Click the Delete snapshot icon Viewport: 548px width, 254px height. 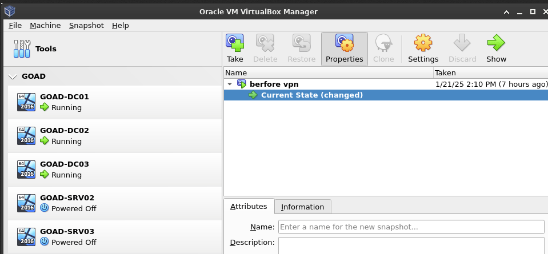(265, 43)
